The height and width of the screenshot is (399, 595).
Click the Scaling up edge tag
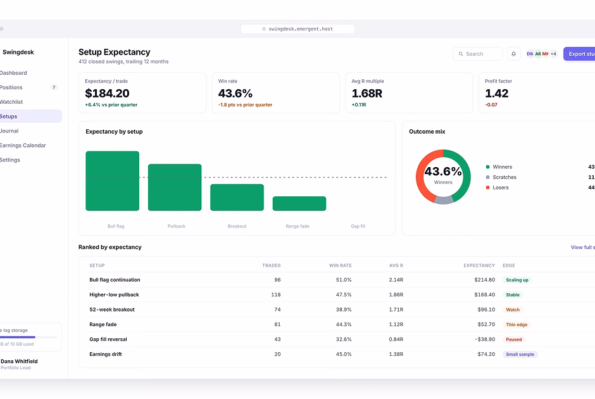point(517,280)
